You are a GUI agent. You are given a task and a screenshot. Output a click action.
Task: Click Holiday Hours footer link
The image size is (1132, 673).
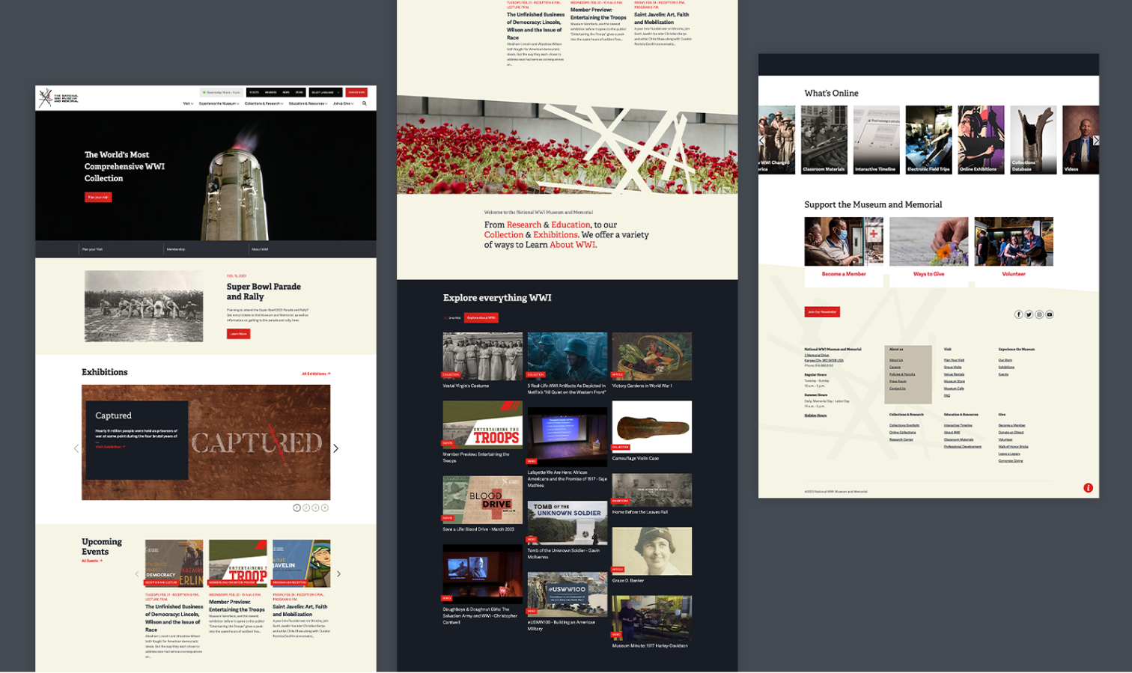(x=815, y=415)
